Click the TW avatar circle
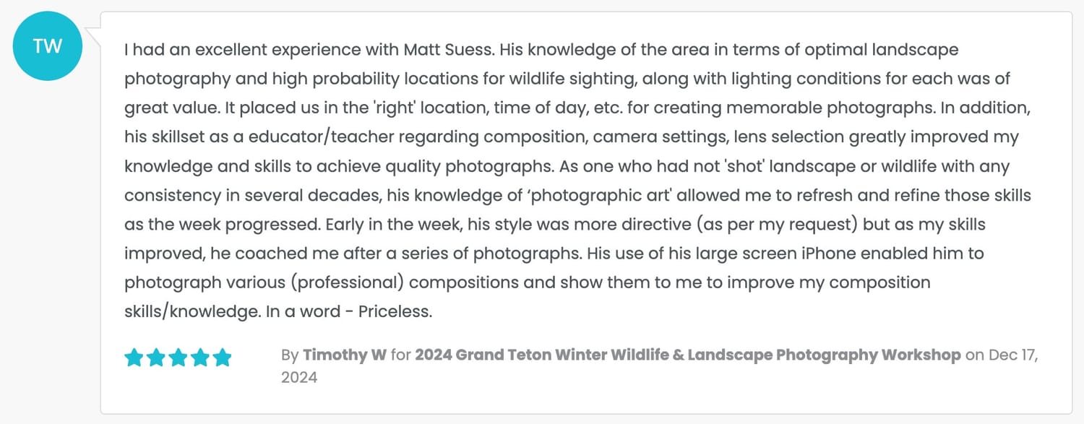The height and width of the screenshot is (424, 1084). point(48,46)
